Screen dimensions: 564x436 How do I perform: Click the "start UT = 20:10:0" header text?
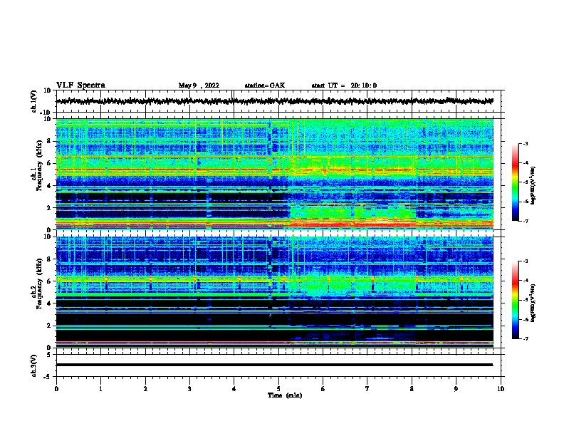(x=344, y=85)
